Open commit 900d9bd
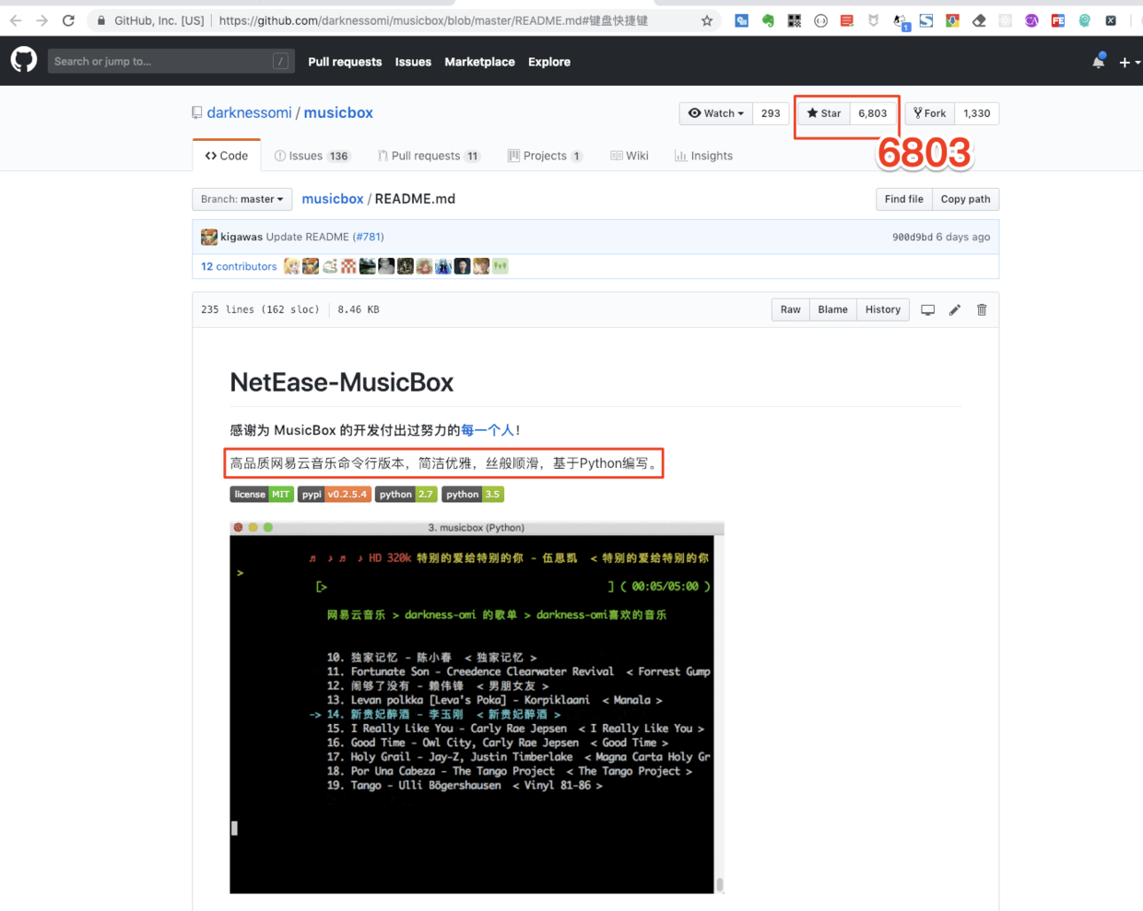 (x=913, y=237)
